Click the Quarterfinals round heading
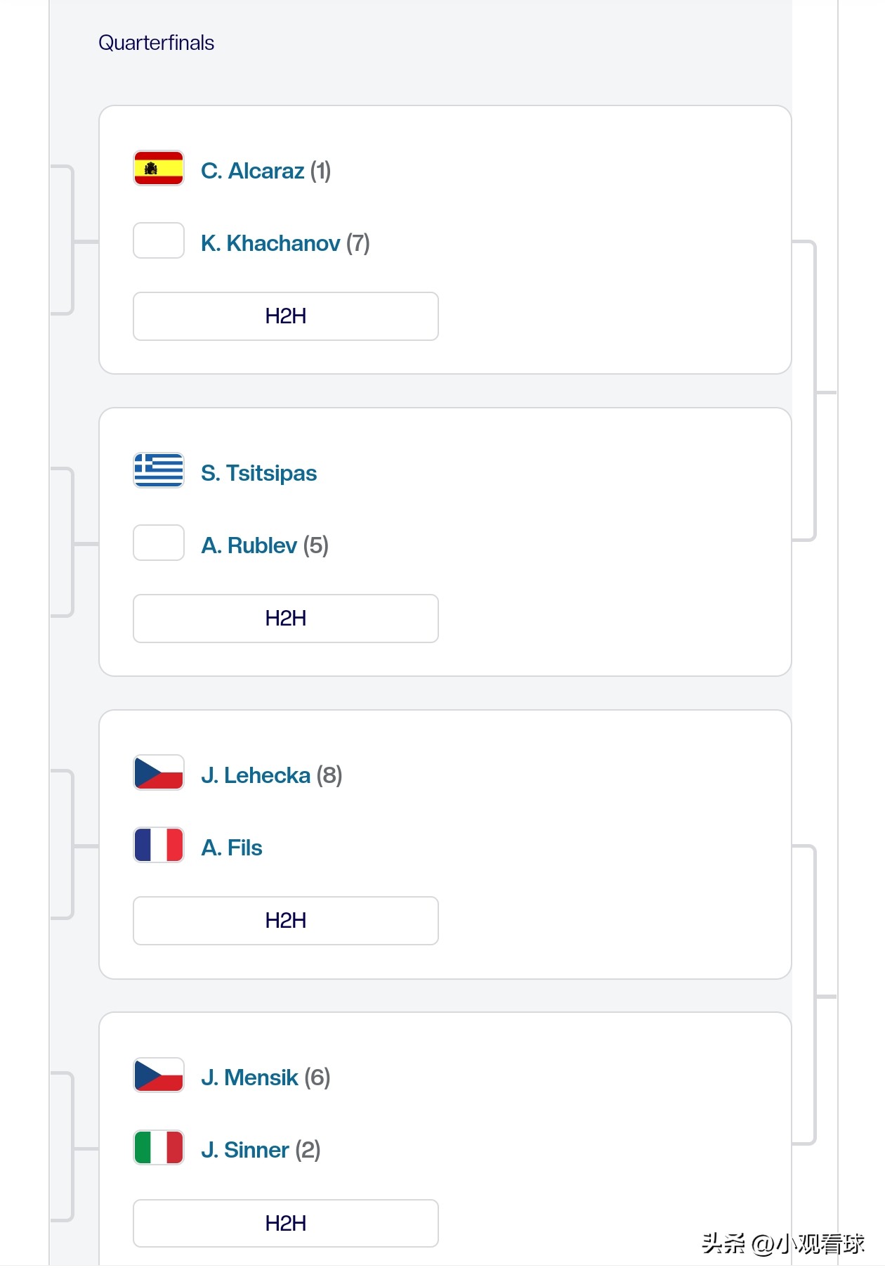This screenshot has width=885, height=1275. [156, 43]
